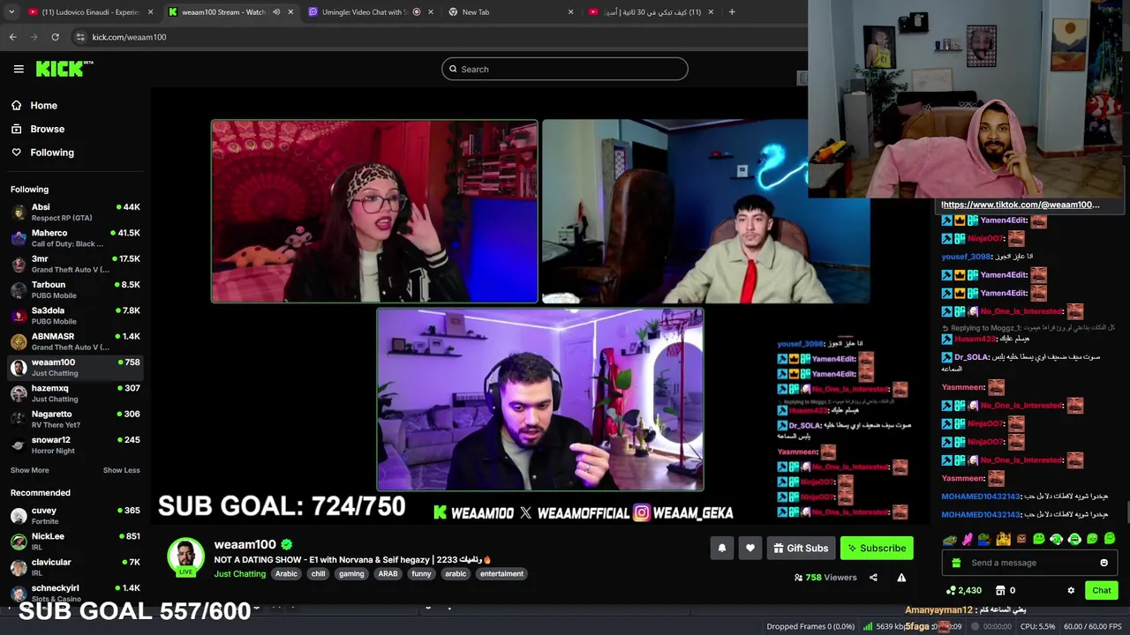Pick the pink emote in chat row
1130x635 pixels.
point(968,539)
